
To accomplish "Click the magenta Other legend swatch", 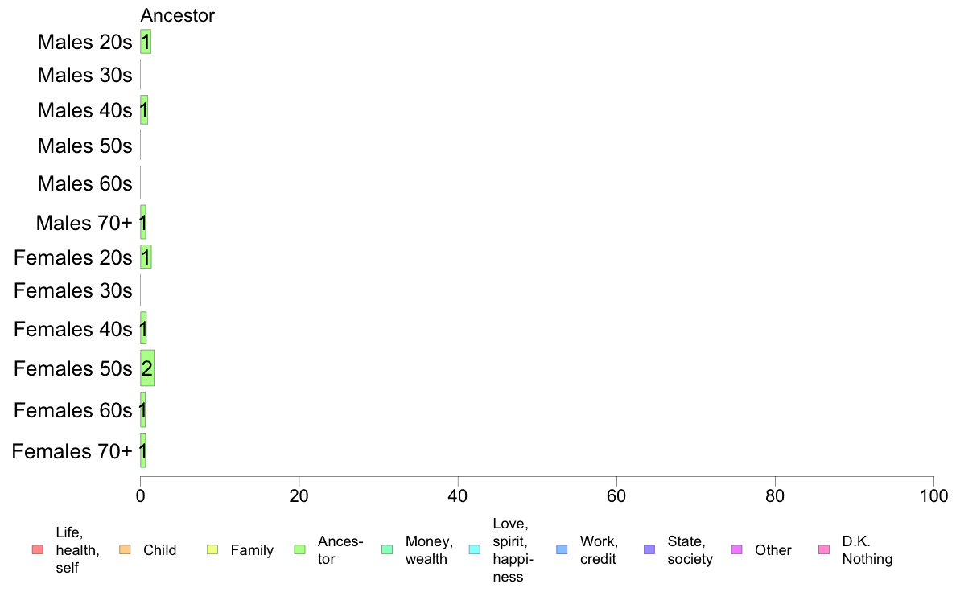I will point(736,550).
